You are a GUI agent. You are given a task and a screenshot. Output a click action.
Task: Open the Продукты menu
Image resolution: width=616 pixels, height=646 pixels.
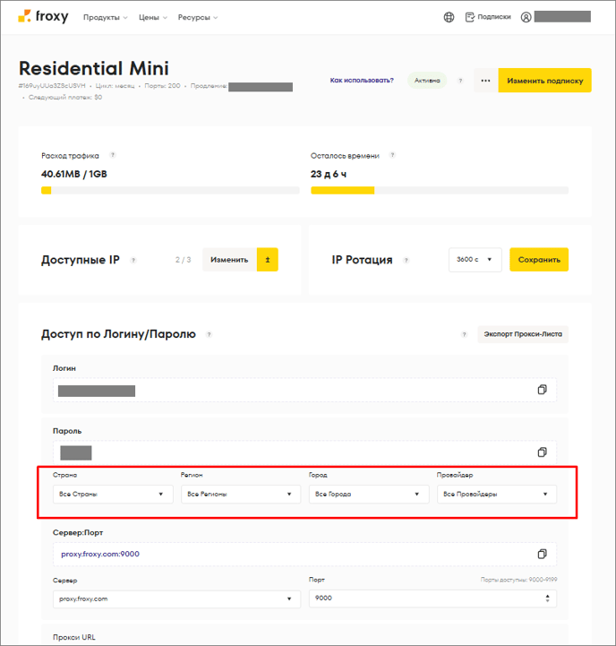106,17
